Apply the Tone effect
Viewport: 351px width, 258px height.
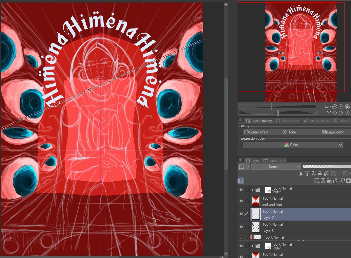(x=289, y=132)
